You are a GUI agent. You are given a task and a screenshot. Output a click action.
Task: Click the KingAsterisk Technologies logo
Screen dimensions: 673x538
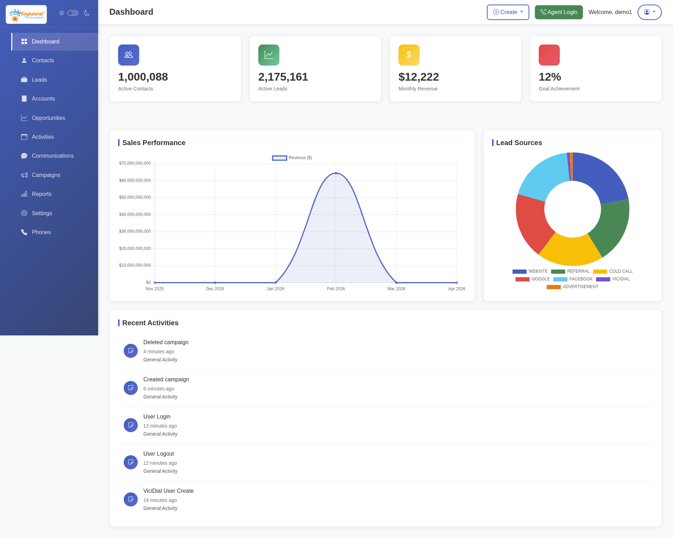[x=26, y=14]
